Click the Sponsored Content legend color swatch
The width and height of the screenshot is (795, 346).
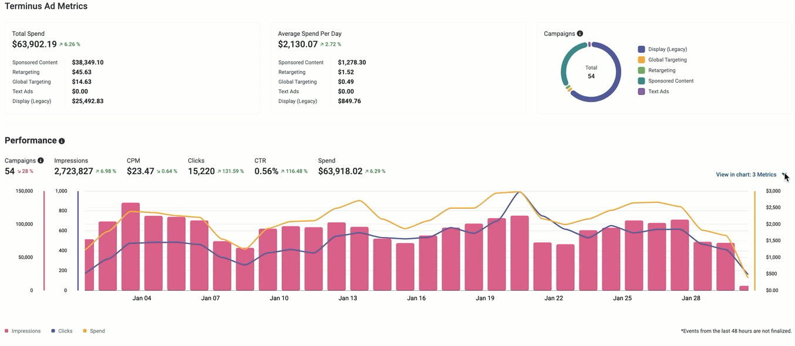tap(641, 81)
